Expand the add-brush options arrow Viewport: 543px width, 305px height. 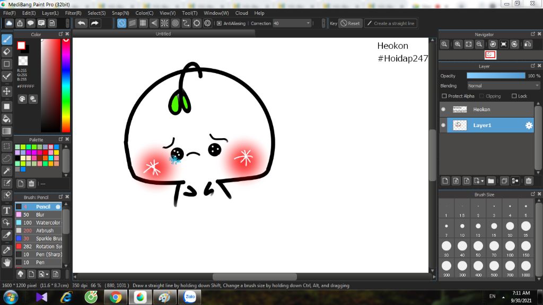pyautogui.click(x=47, y=275)
